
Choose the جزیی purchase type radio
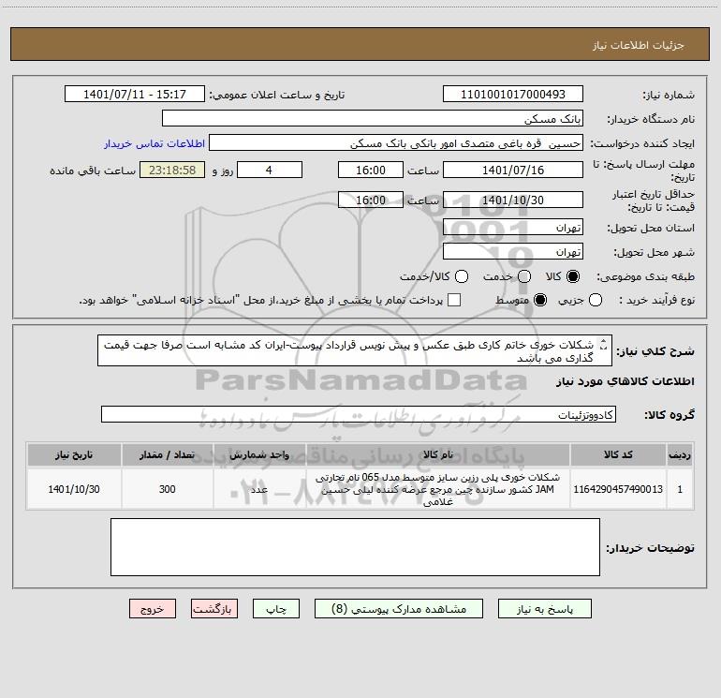click(x=596, y=301)
